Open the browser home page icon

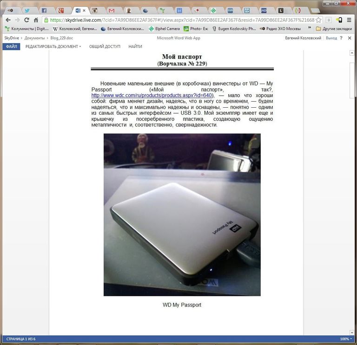[x=36, y=20]
